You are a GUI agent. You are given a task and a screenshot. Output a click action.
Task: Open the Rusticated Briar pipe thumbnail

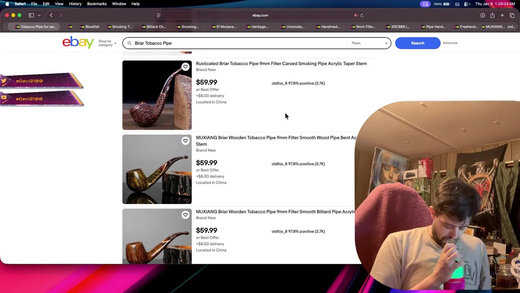157,95
